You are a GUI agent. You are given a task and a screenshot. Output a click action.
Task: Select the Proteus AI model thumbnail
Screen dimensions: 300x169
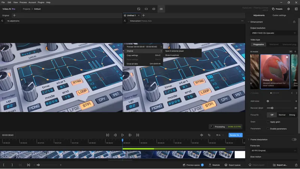(275, 72)
